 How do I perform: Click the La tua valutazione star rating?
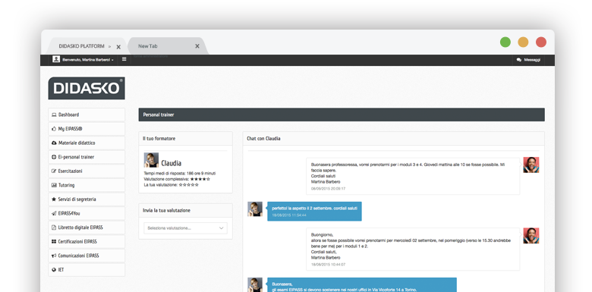click(189, 185)
